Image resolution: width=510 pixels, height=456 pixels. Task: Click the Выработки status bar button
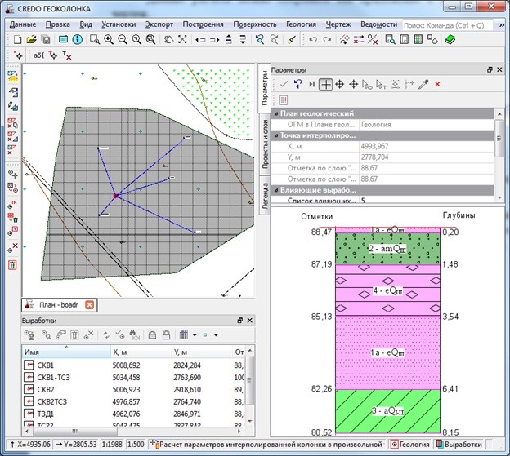(459, 445)
